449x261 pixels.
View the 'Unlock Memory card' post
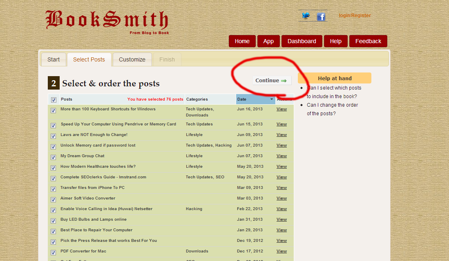click(x=281, y=145)
